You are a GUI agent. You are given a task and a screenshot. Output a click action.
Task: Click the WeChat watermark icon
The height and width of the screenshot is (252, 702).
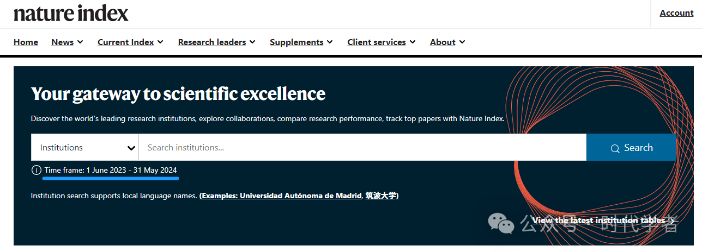[x=501, y=223]
